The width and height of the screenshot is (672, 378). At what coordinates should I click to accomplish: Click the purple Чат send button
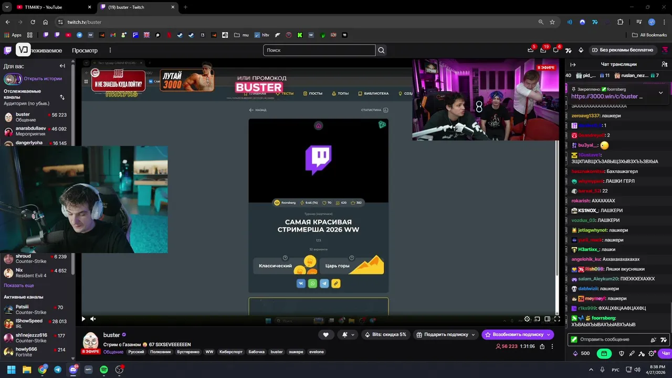click(665, 353)
